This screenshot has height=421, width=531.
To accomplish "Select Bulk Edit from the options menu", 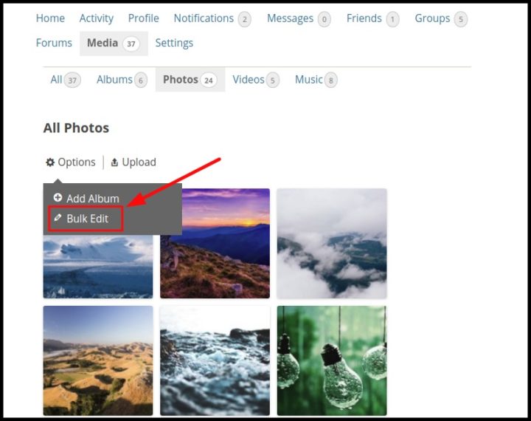I will [x=87, y=219].
